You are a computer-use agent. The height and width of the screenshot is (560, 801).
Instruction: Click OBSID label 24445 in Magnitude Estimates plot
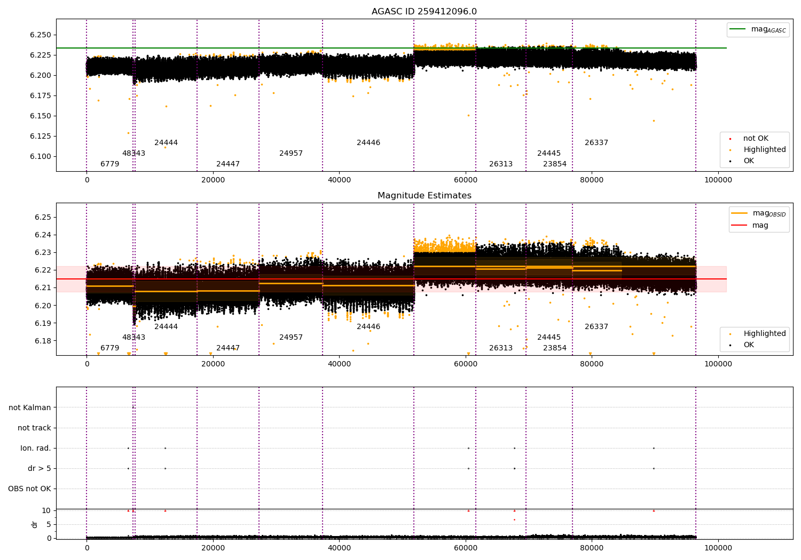click(549, 338)
